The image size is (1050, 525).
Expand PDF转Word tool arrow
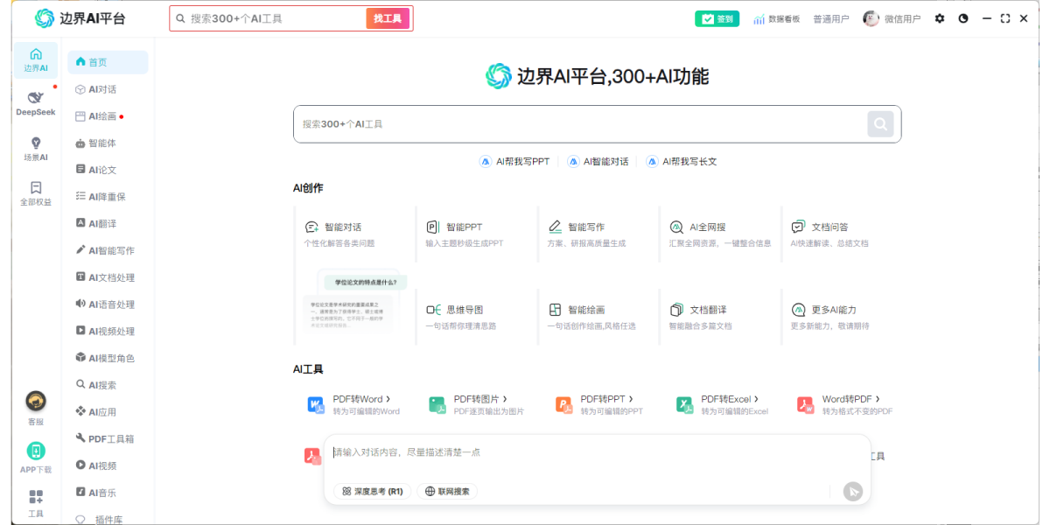pos(388,399)
